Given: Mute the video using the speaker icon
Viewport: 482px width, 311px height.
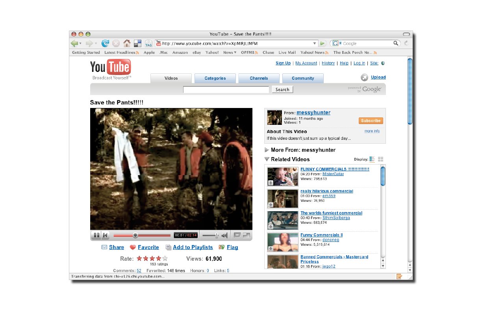Looking at the screenshot, I should click(224, 235).
